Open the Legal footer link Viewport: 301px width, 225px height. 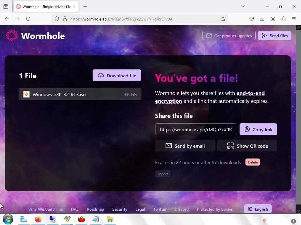coord(140,209)
